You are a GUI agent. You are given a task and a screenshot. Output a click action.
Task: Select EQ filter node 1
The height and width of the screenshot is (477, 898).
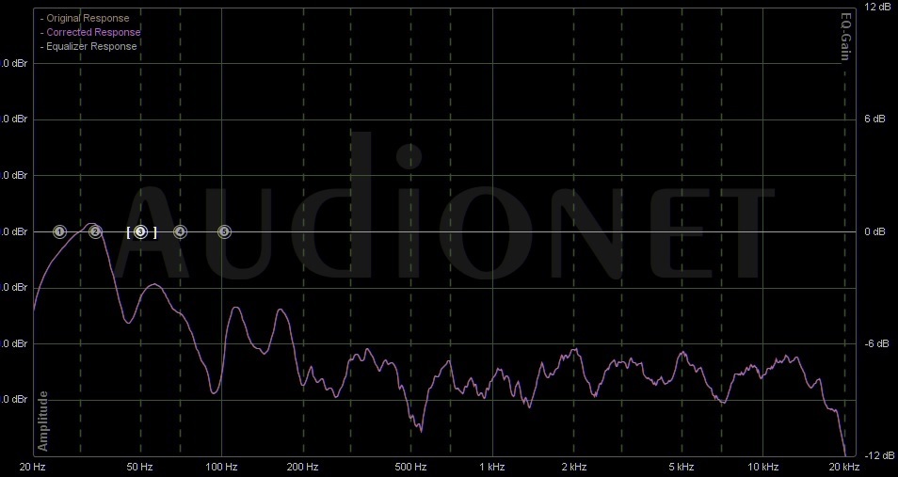(x=59, y=232)
